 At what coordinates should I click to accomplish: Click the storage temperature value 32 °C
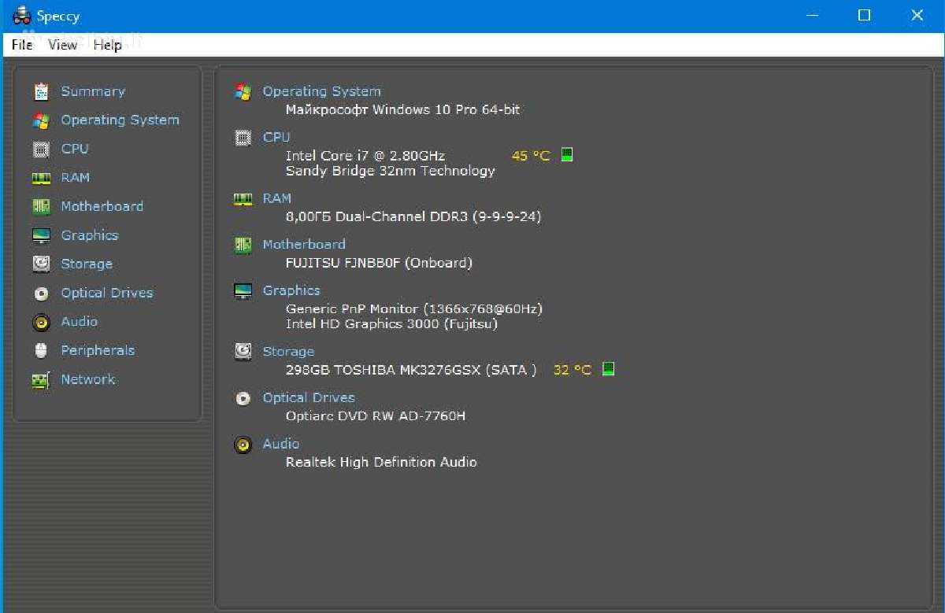[573, 370]
